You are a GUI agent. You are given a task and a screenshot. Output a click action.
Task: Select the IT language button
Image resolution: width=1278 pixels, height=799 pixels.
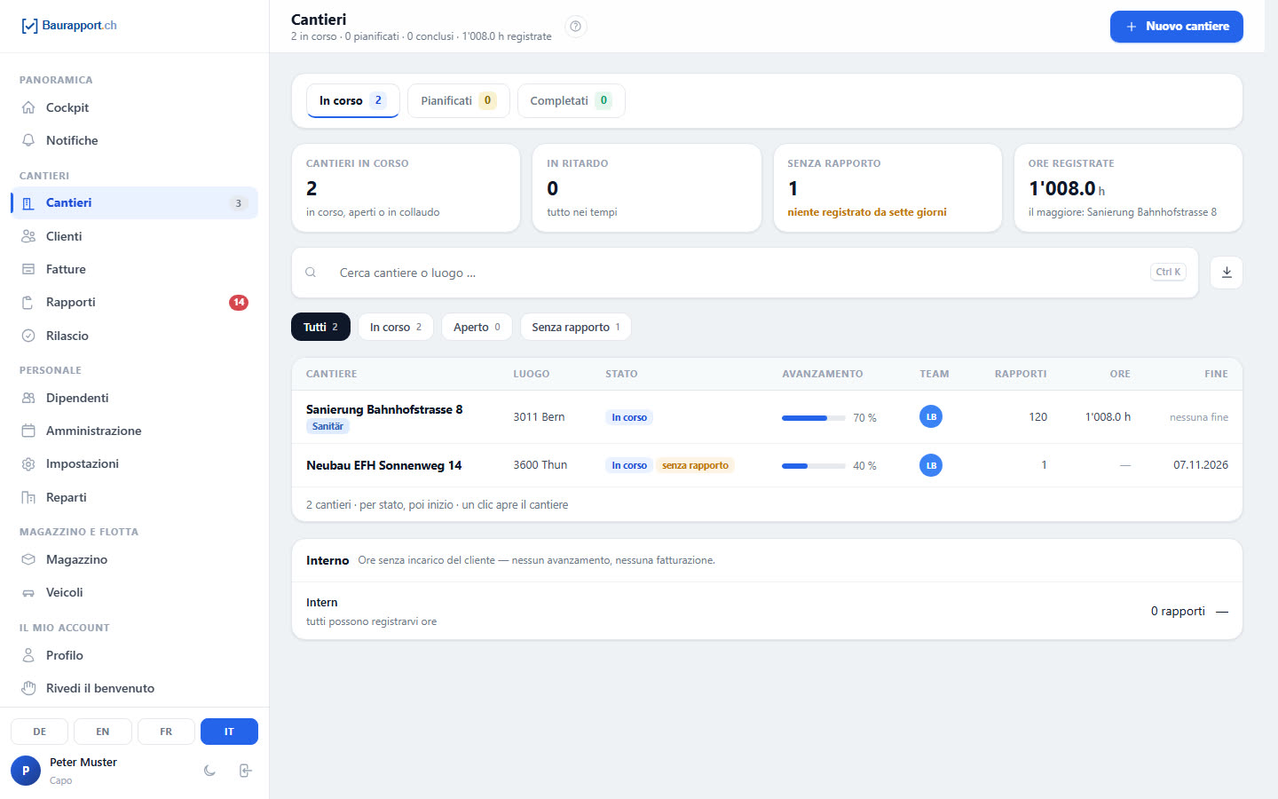tap(229, 732)
